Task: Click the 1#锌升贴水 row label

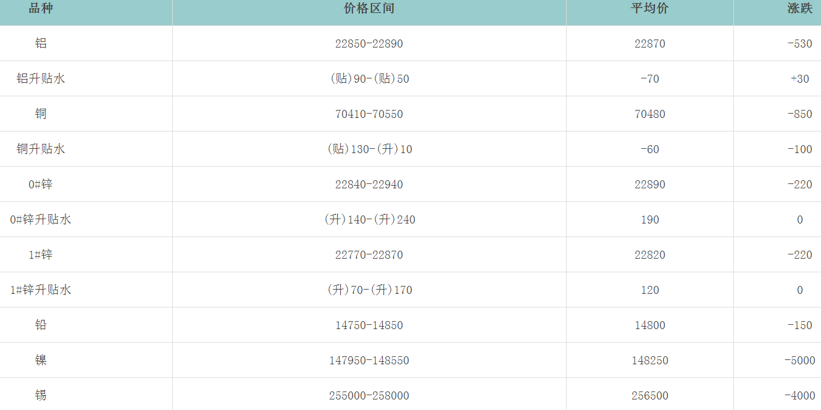Action: click(41, 290)
